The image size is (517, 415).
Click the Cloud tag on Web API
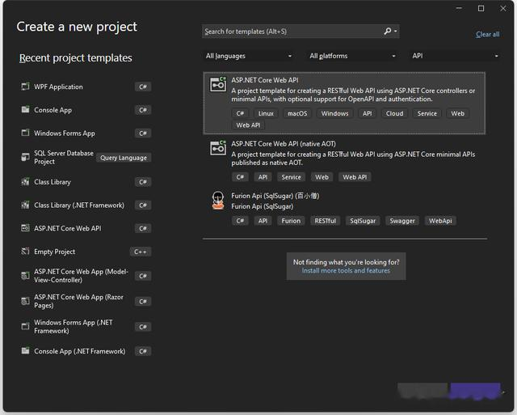pyautogui.click(x=394, y=113)
